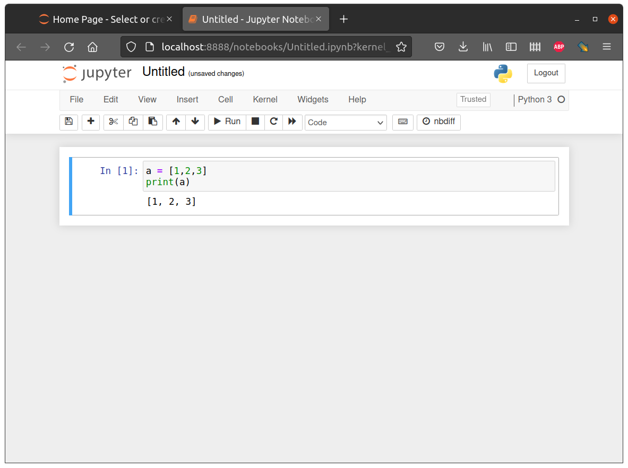Restart the kernel using refresh icon
Viewport: 628px width, 468px height.
pos(273,122)
